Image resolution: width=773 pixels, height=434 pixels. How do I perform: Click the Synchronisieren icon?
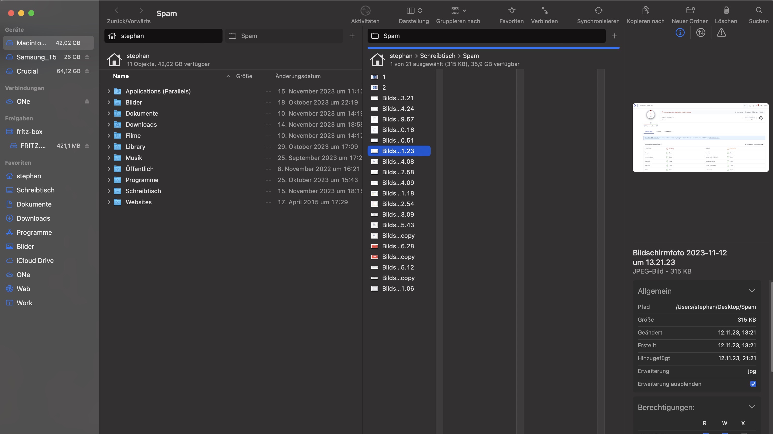(x=598, y=11)
